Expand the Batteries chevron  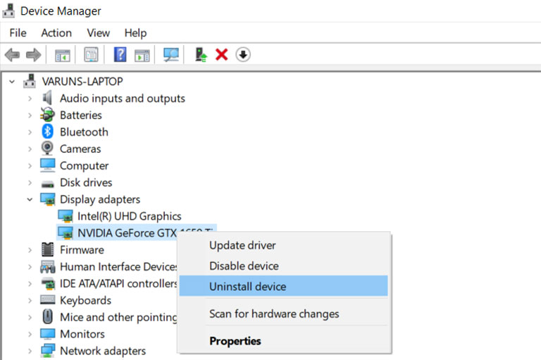pyautogui.click(x=30, y=116)
